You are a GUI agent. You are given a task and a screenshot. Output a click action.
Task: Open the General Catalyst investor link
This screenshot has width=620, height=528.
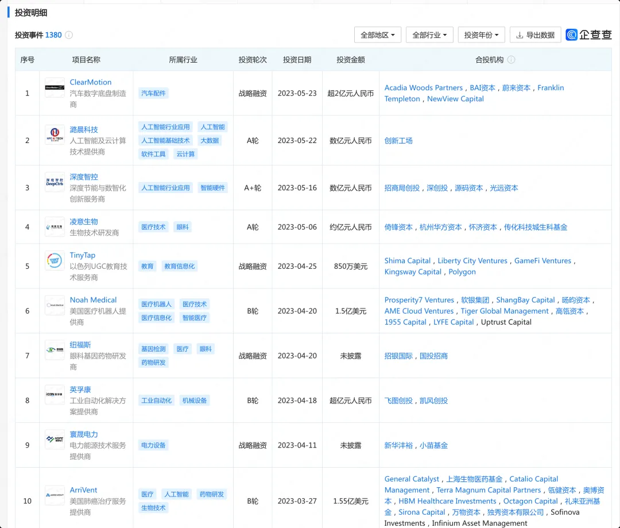click(412, 479)
